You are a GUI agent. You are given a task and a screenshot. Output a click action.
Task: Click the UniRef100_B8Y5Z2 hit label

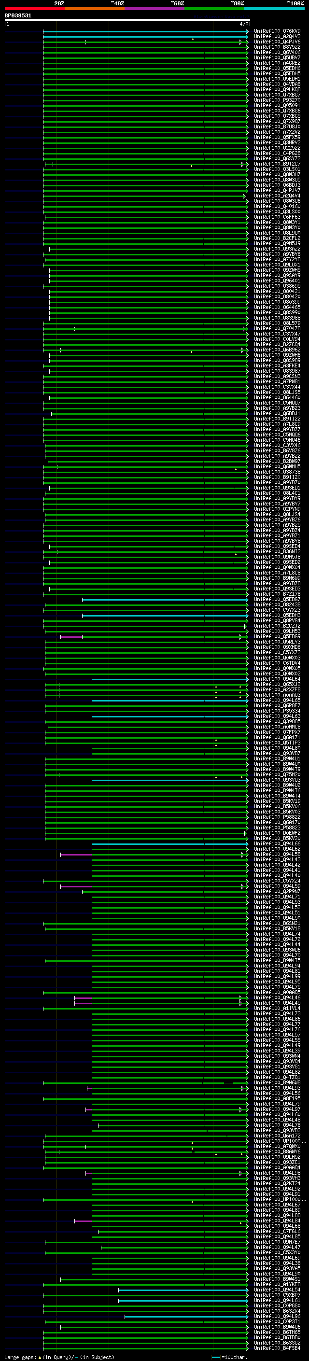277,47
